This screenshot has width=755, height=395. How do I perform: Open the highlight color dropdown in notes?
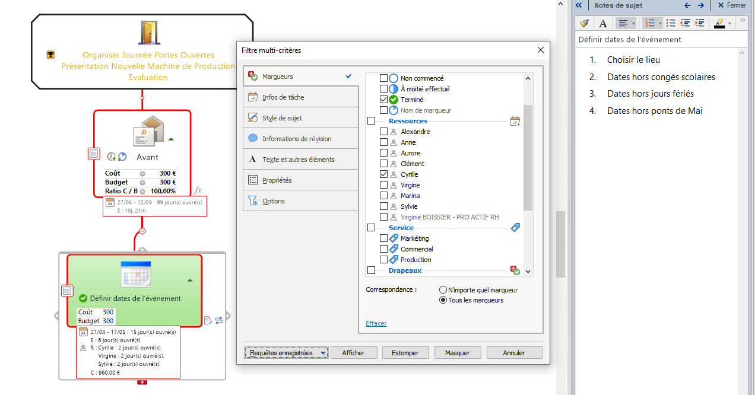[x=729, y=23]
